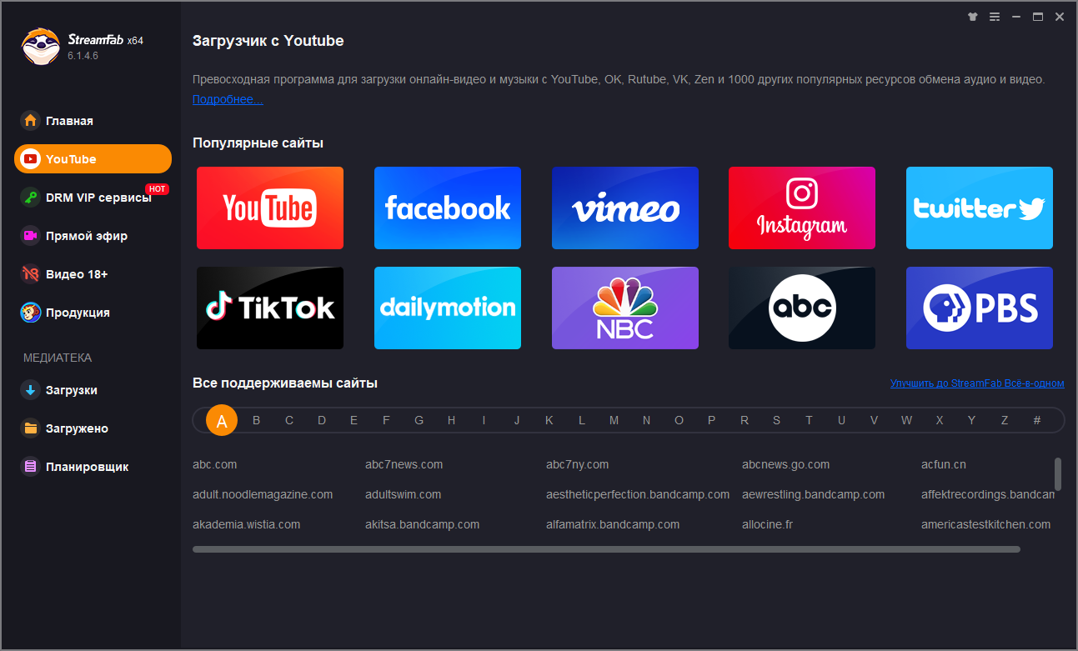Select letter C in alphabet filter
The height and width of the screenshot is (651, 1078).
289,420
